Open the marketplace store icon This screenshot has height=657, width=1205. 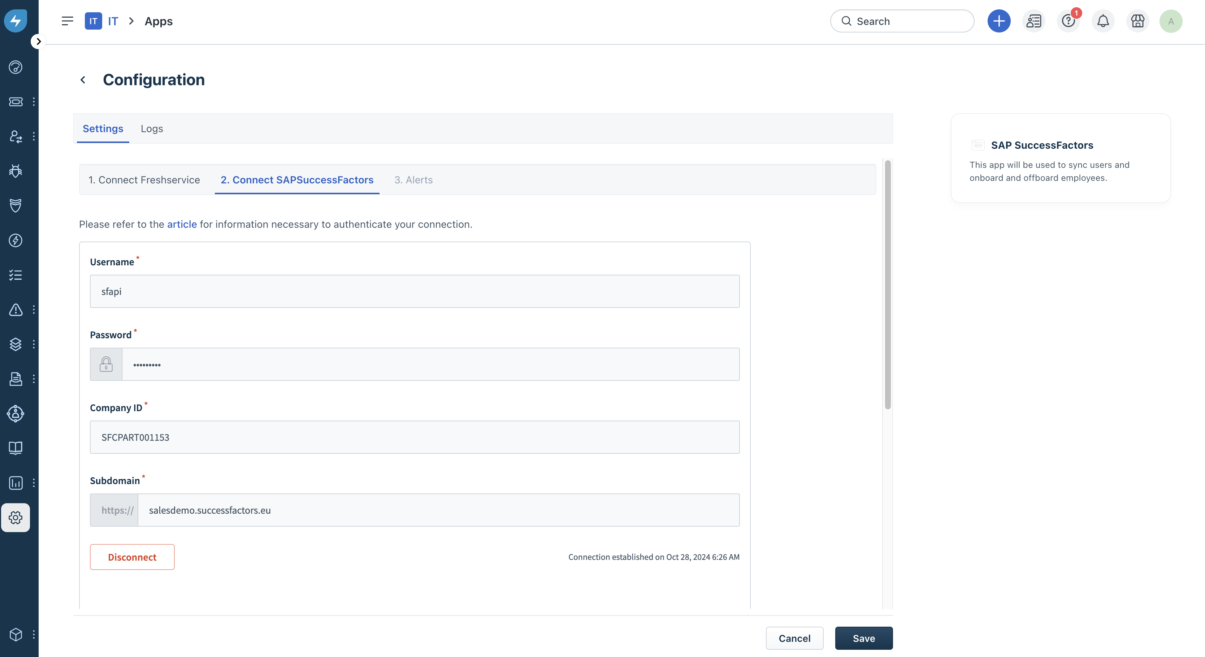(1137, 21)
